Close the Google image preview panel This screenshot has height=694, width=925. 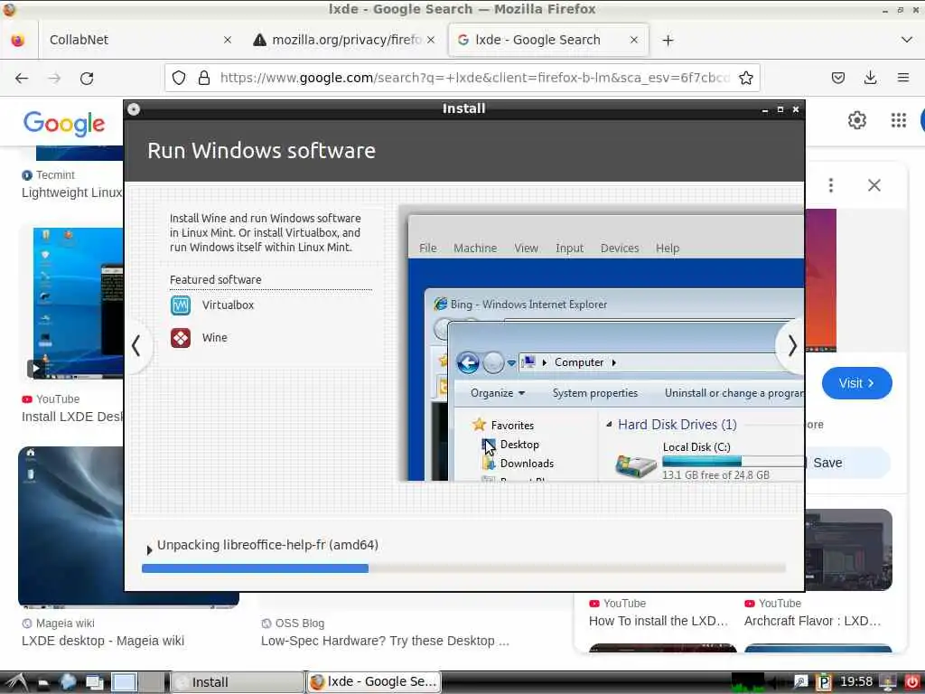(x=874, y=185)
